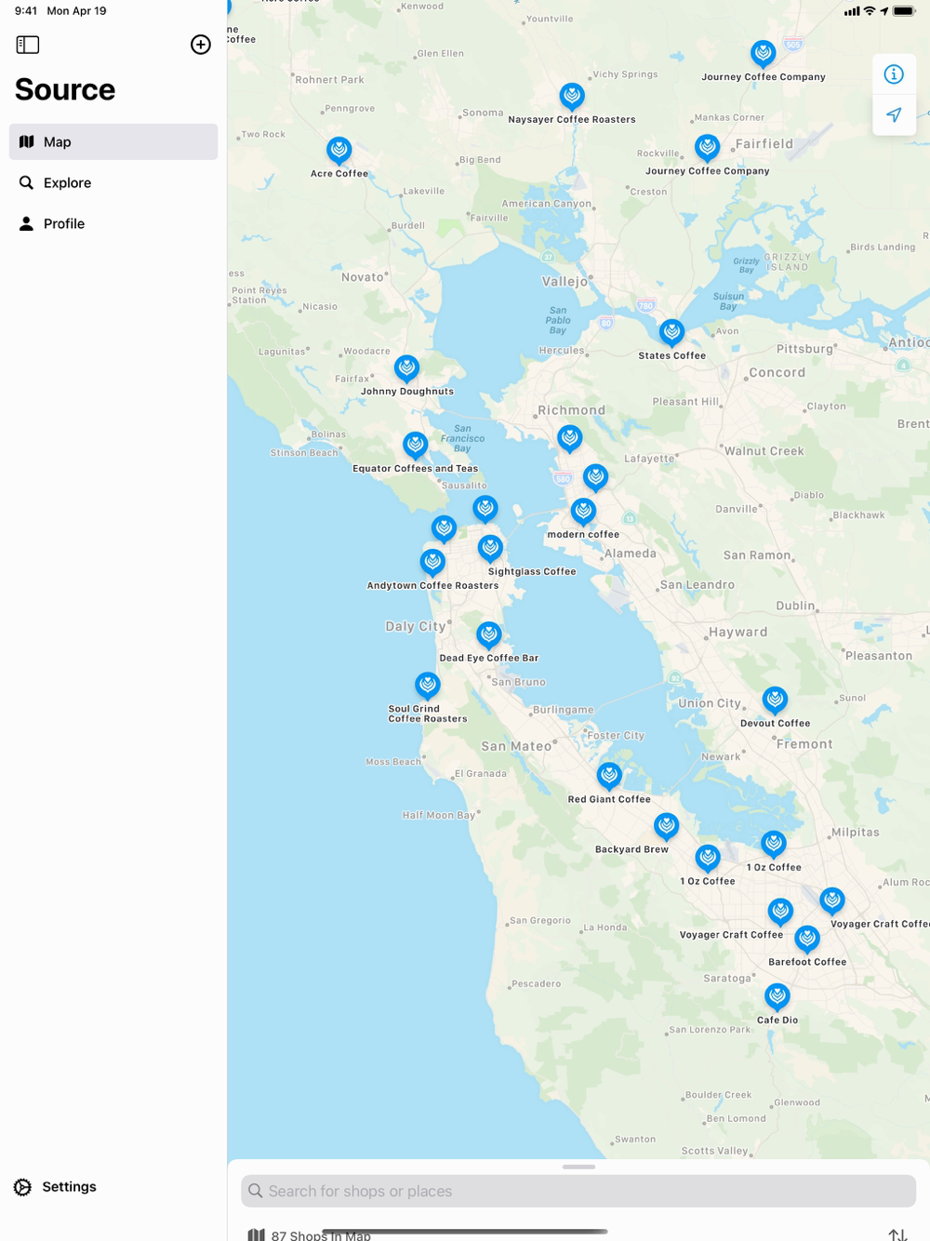Viewport: 930px width, 1241px height.
Task: Tap the current location arrow icon
Action: pos(894,115)
